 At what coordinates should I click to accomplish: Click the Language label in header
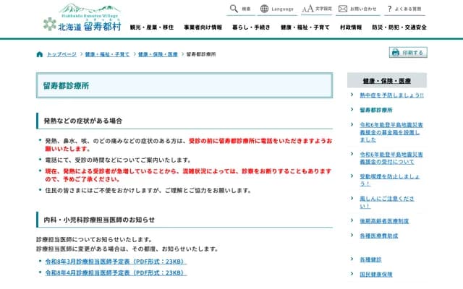coord(283,9)
